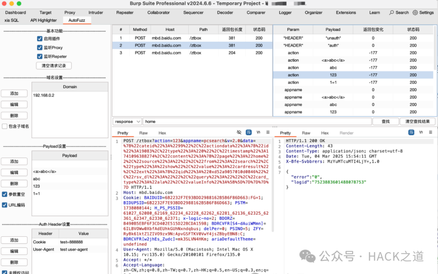Screen dimensions: 438x274
Task: Click the 清空请求记录 button
Action: click(54, 66)
